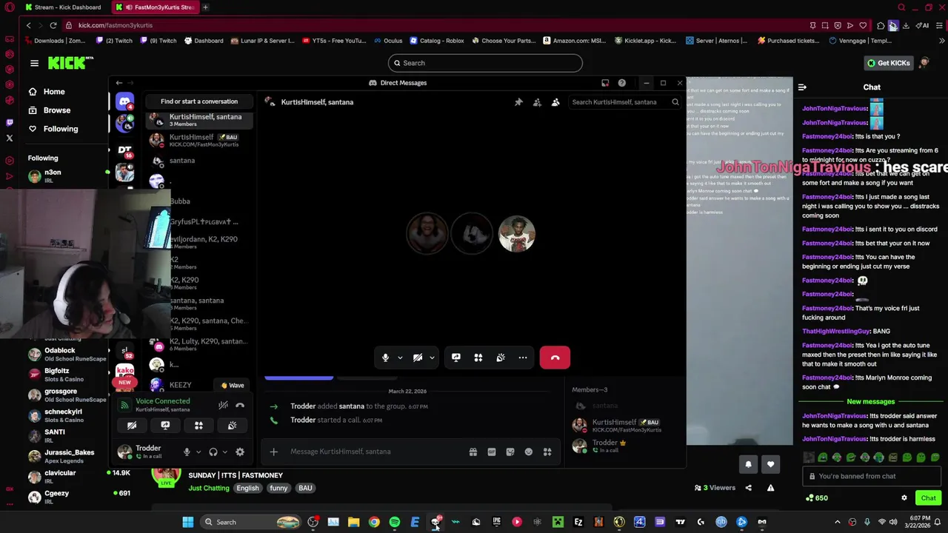Search on Kick search bar
948x533 pixels.
point(485,63)
